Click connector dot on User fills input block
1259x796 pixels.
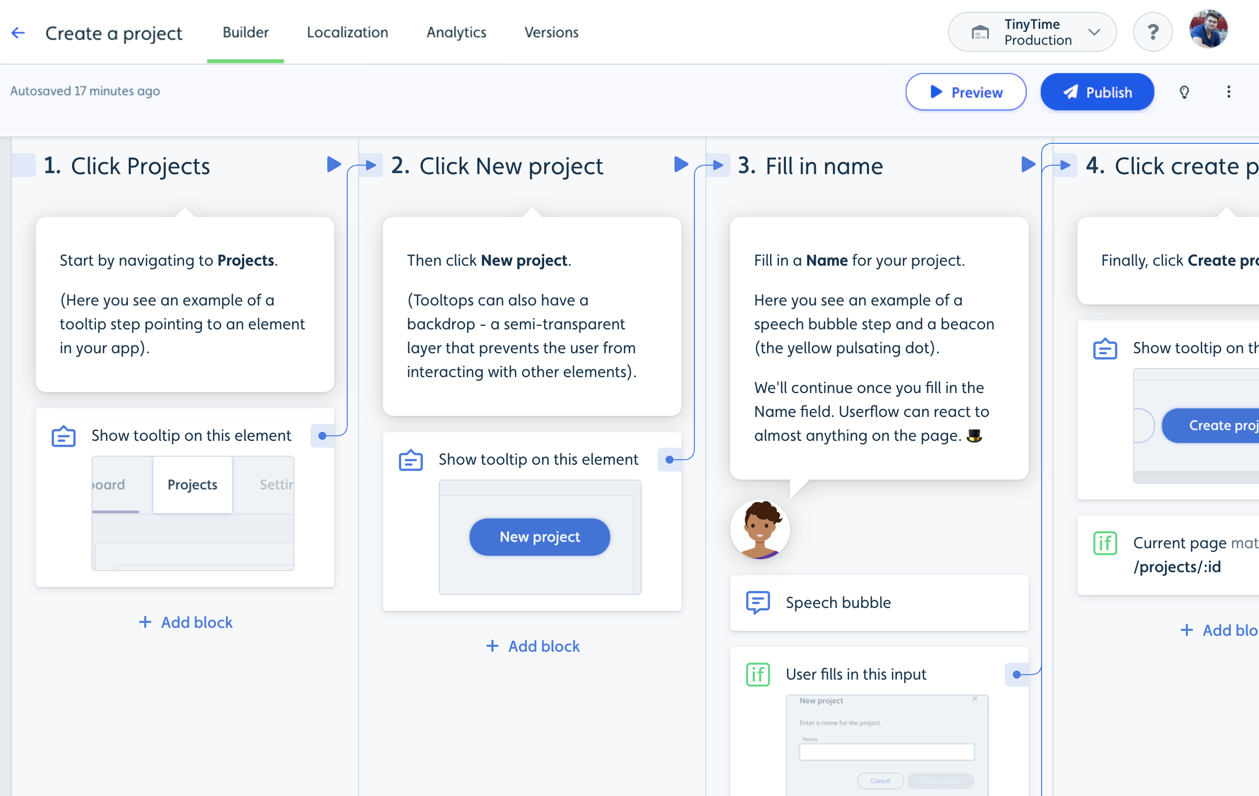pos(1016,675)
